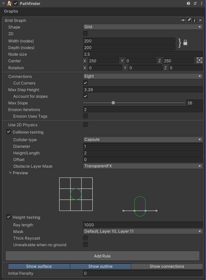Screen dimensions: 206x280
Task: Collapse the Preview foldout triangle
Action: pyautogui.click(x=10, y=173)
